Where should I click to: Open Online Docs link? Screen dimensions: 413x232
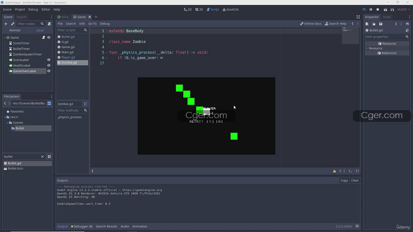pyautogui.click(x=311, y=23)
